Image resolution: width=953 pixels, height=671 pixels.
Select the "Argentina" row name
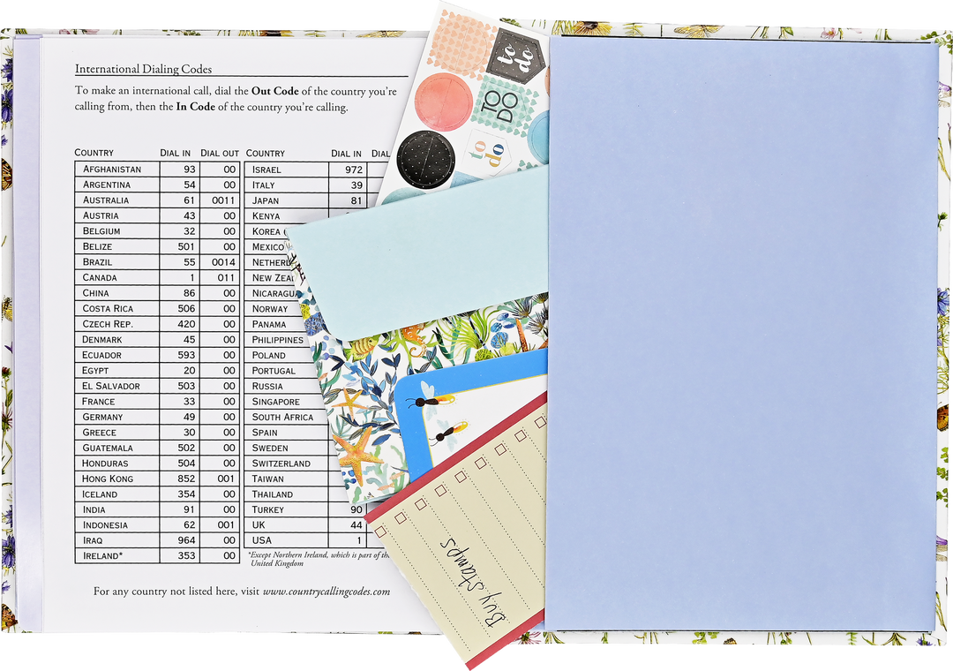[107, 185]
